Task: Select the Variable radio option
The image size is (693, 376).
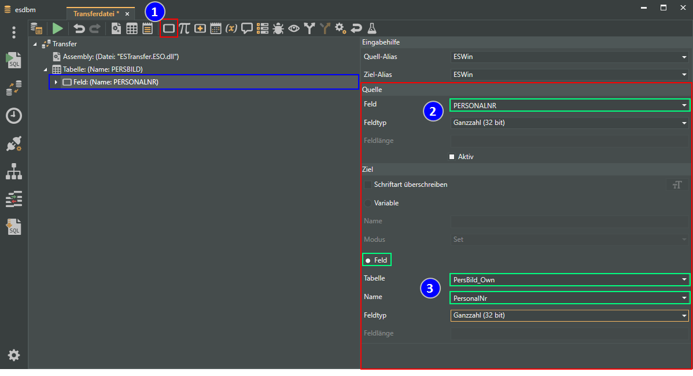Action: (x=368, y=203)
